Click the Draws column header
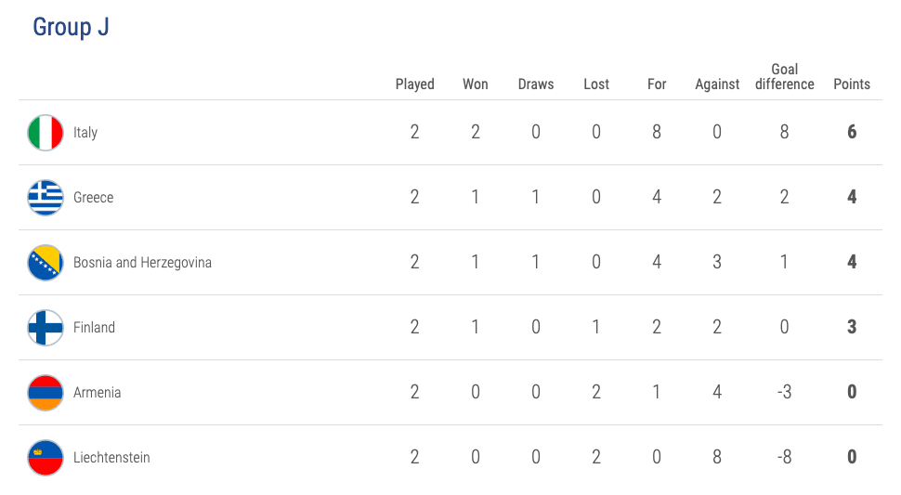Image resolution: width=901 pixels, height=495 pixels. click(535, 84)
